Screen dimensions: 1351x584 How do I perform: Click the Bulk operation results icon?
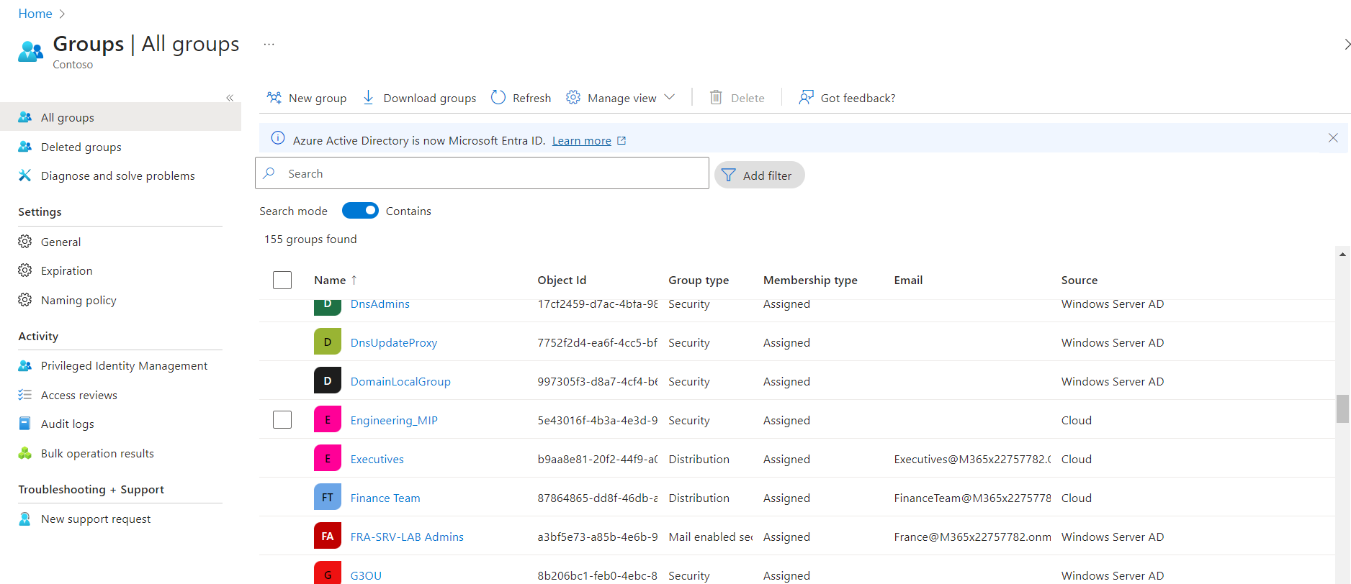tap(24, 452)
